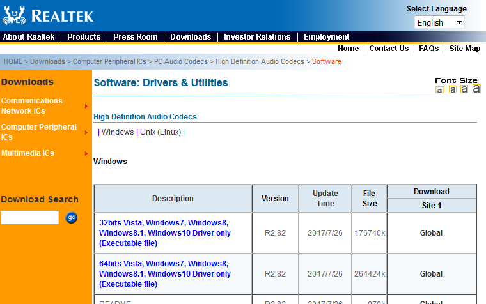Open Downloads menu in navigation bar

[x=191, y=37]
